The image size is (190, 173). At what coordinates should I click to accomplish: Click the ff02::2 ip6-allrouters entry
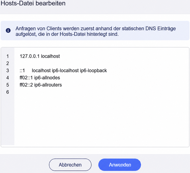click(41, 85)
